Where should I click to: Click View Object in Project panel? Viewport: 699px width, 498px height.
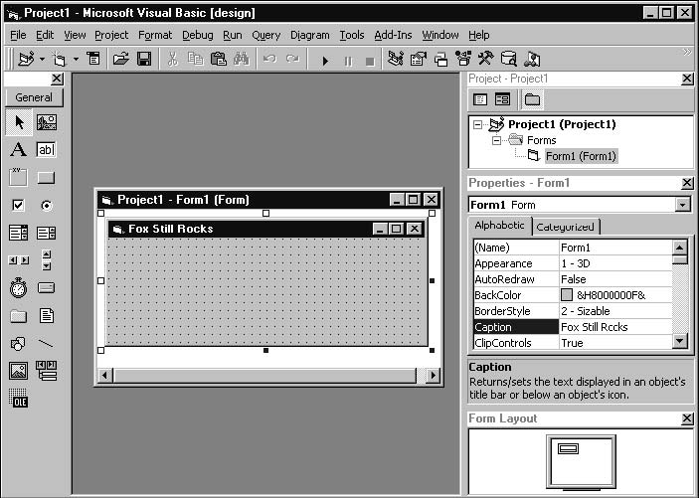point(502,99)
